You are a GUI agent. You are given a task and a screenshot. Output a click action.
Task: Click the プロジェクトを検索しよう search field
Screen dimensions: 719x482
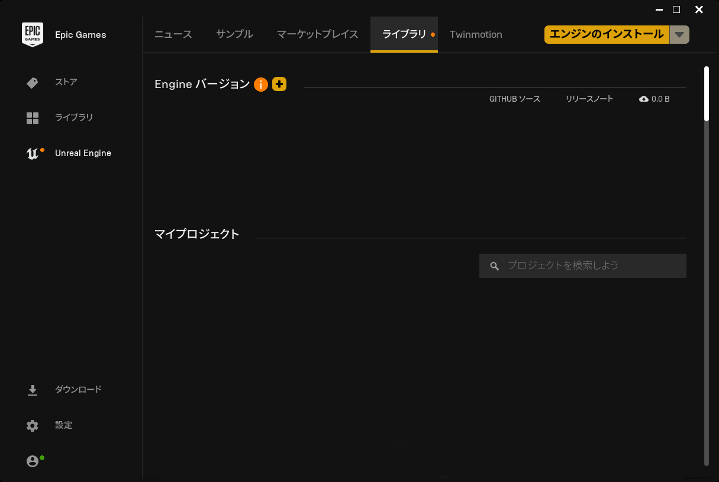coord(582,266)
